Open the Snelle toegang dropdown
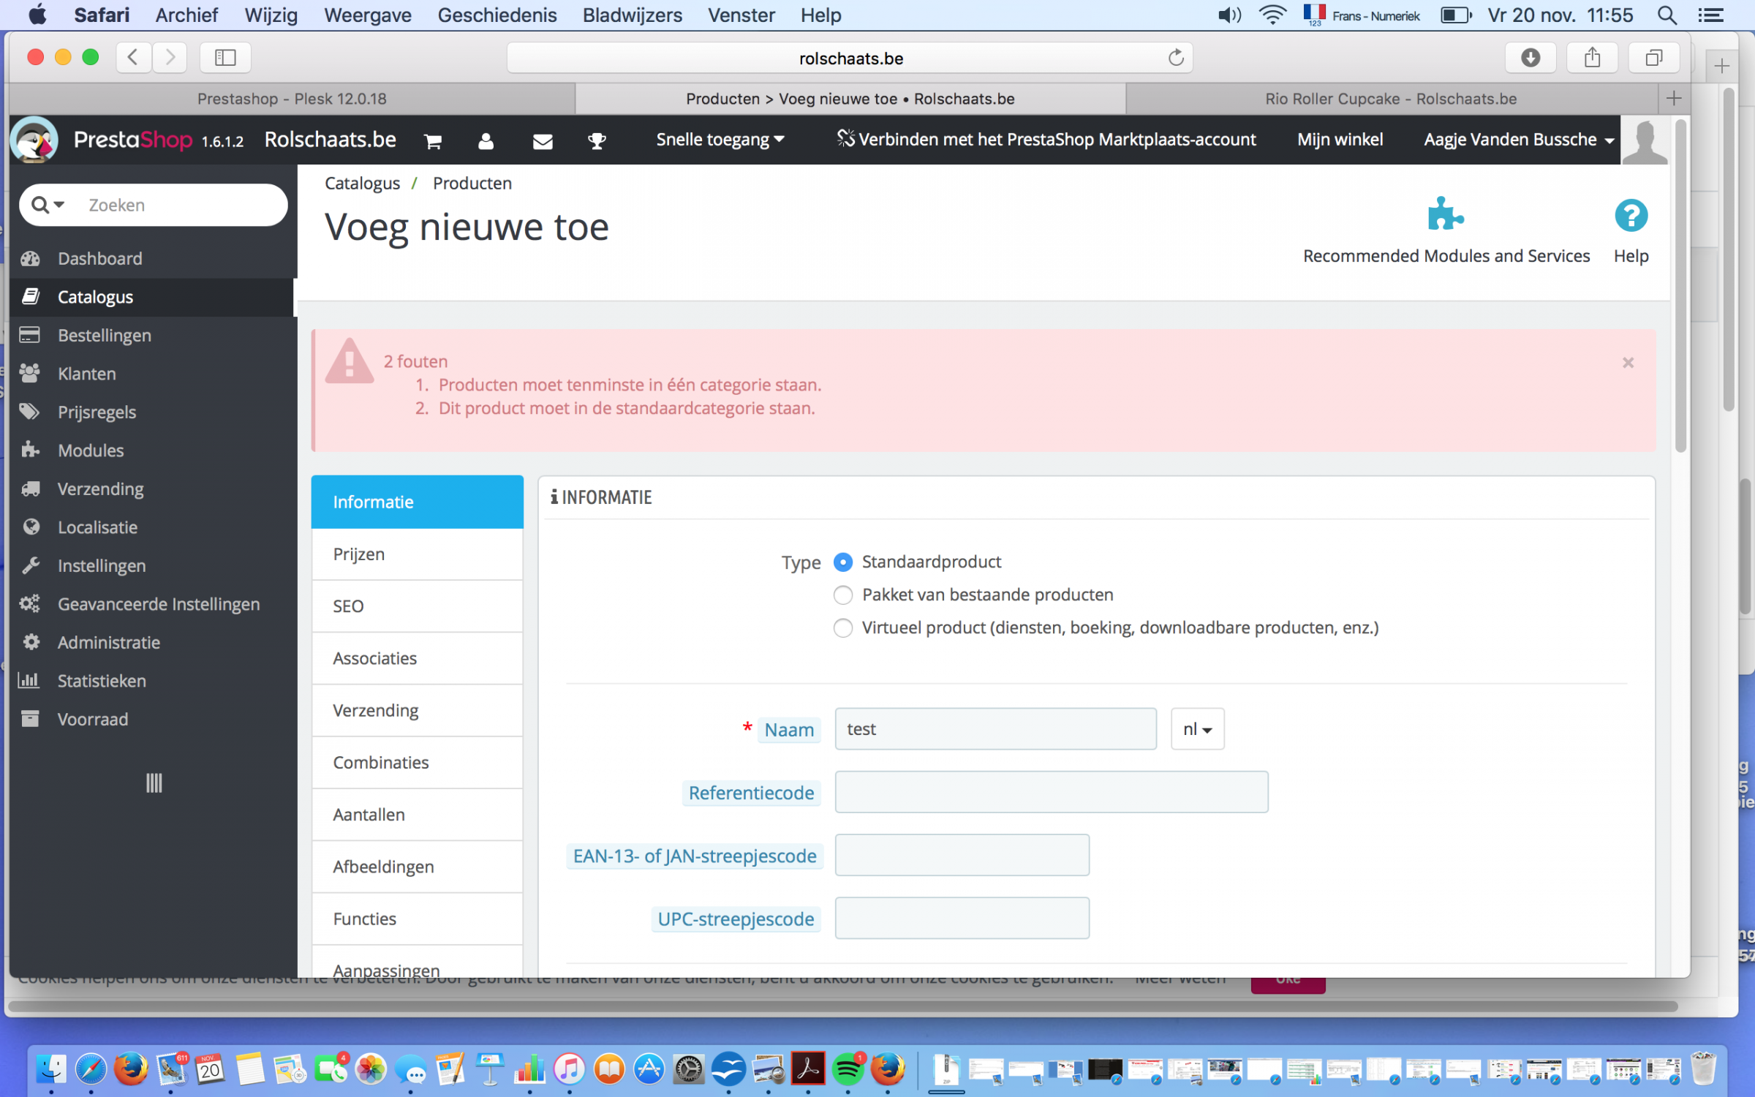Viewport: 1755px width, 1097px height. (720, 140)
